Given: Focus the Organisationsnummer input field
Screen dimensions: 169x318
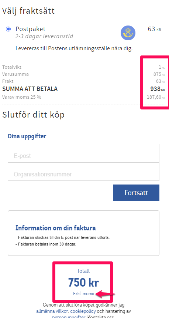Looking at the screenshot, I should point(83,172).
